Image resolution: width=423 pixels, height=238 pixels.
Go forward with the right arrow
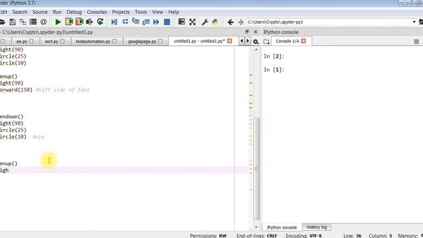(x=241, y=22)
